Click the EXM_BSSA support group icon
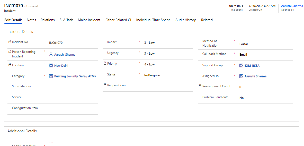The image size is (304, 146). pos(241,66)
